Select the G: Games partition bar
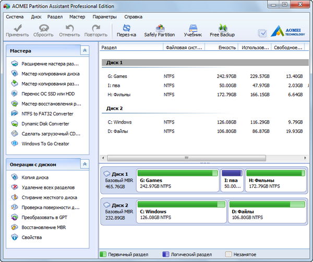313x262 pixels. point(178,180)
